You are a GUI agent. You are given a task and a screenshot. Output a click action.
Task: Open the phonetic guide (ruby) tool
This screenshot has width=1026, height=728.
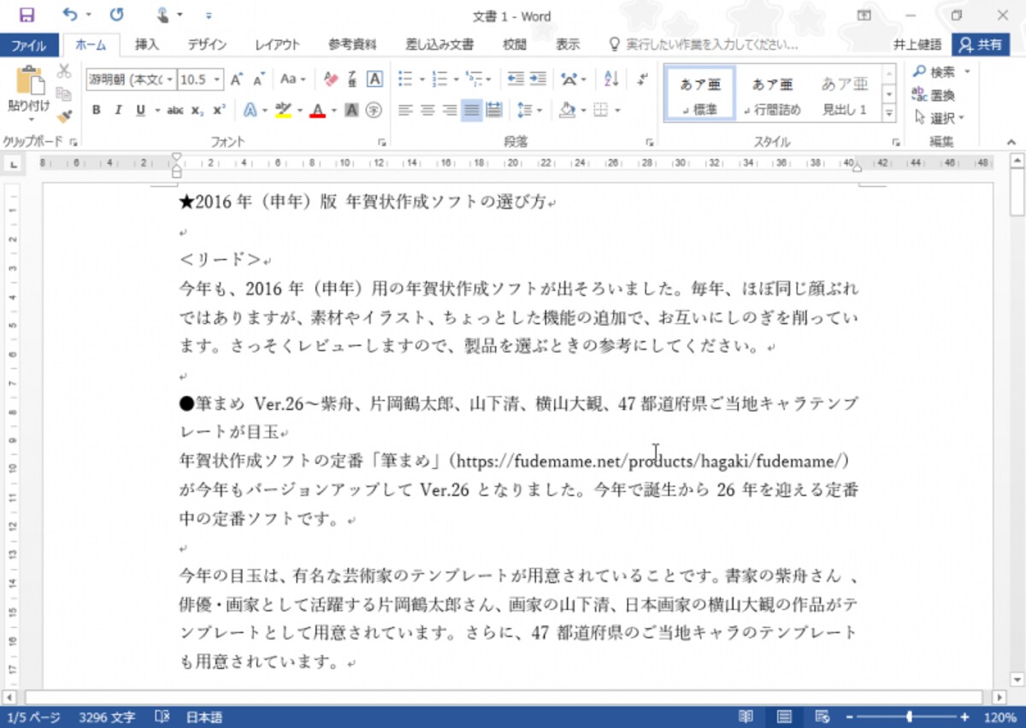(352, 79)
